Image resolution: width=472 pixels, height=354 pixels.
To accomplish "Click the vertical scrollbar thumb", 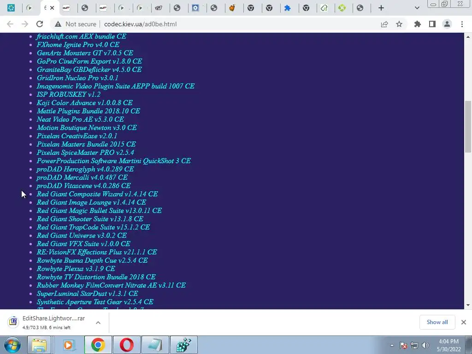I will point(468,126).
